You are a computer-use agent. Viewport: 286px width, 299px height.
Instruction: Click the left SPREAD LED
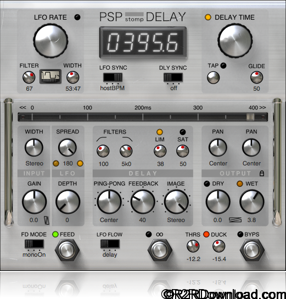tap(56, 163)
